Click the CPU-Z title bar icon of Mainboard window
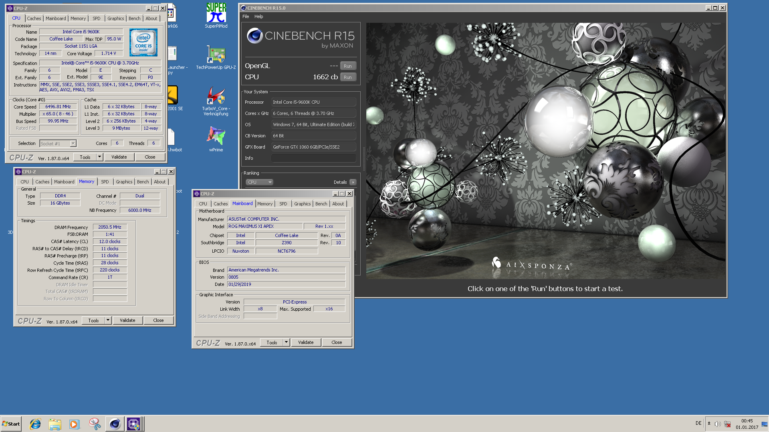769x432 pixels. (197, 194)
